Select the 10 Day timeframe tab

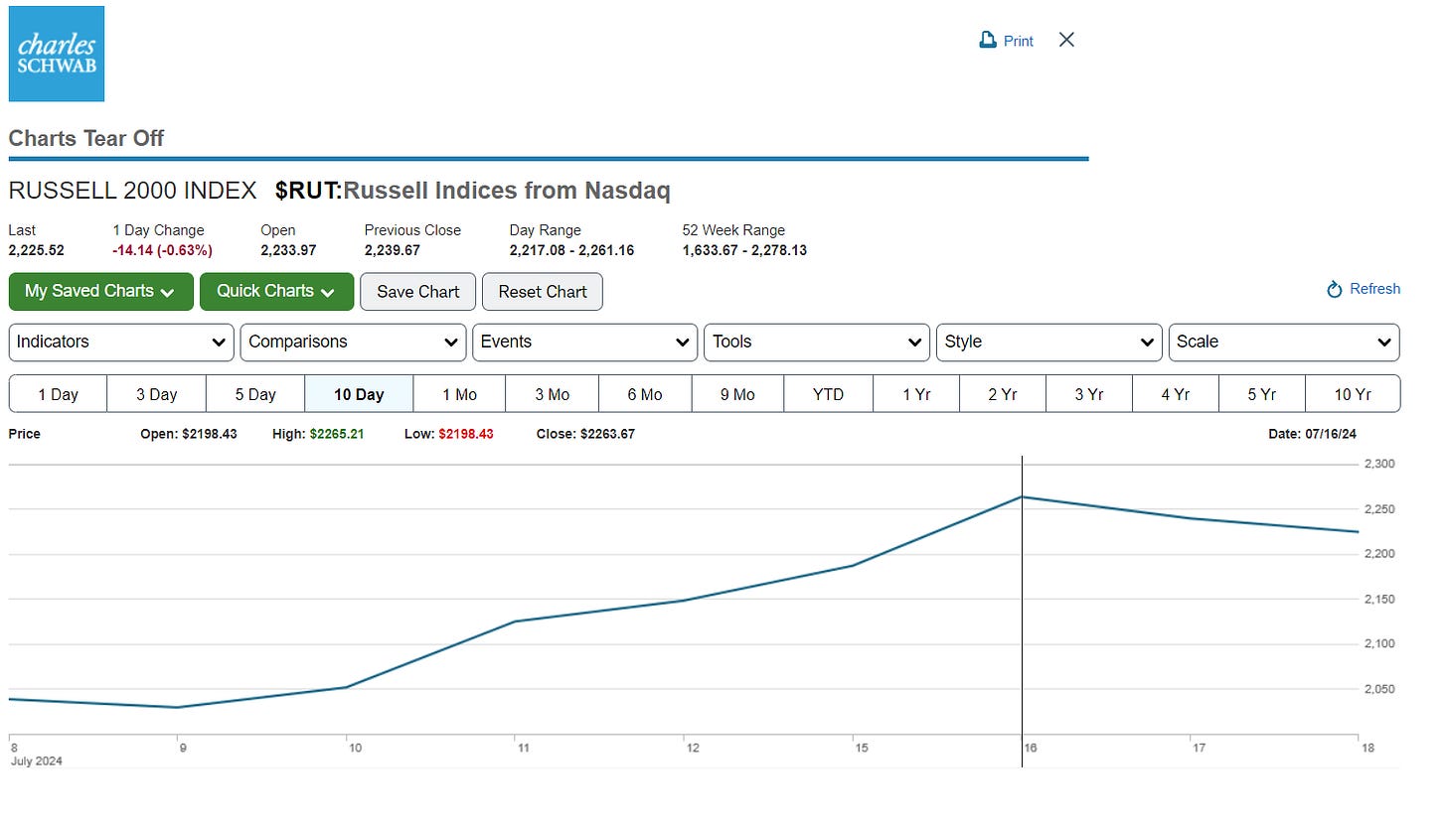(359, 394)
